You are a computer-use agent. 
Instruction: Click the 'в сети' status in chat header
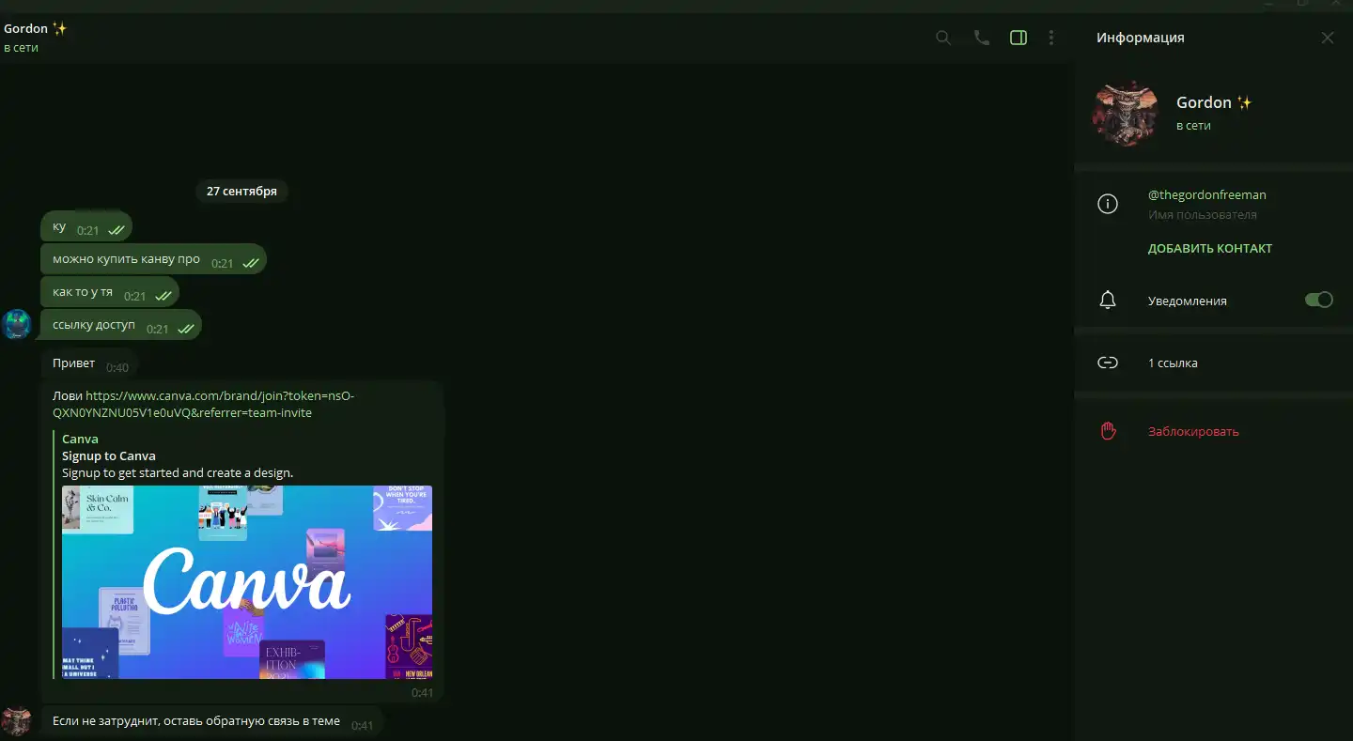[21, 48]
